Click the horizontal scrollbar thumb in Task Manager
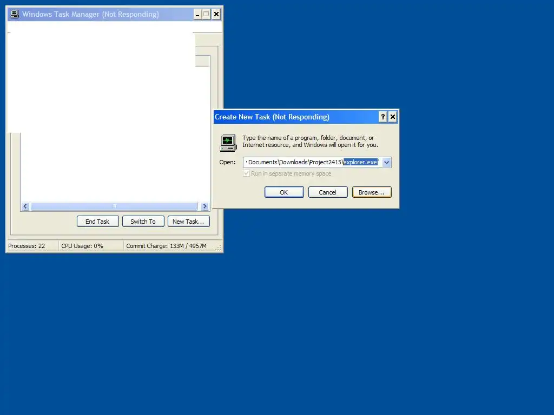This screenshot has height=415, width=554. pos(114,206)
